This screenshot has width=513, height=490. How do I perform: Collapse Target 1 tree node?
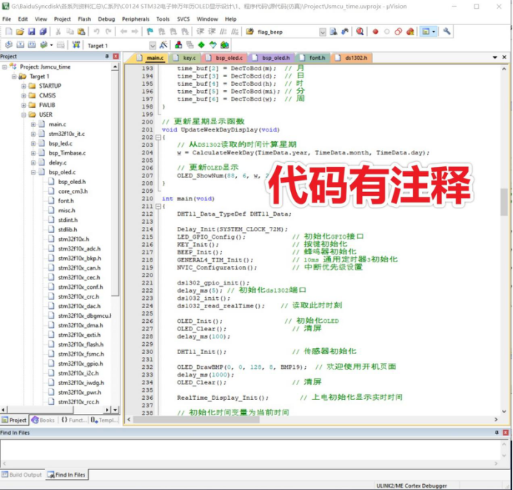[14, 76]
